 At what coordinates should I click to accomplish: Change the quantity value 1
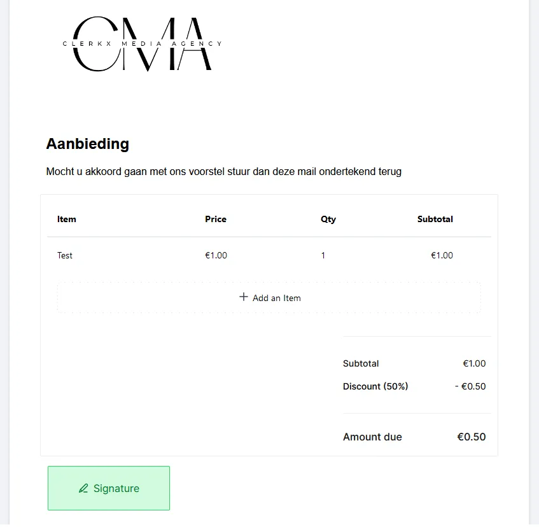[x=323, y=255]
